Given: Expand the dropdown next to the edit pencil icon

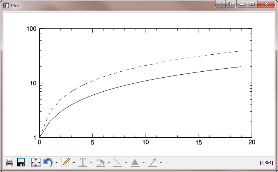Looking at the screenshot, I should (x=74, y=163).
